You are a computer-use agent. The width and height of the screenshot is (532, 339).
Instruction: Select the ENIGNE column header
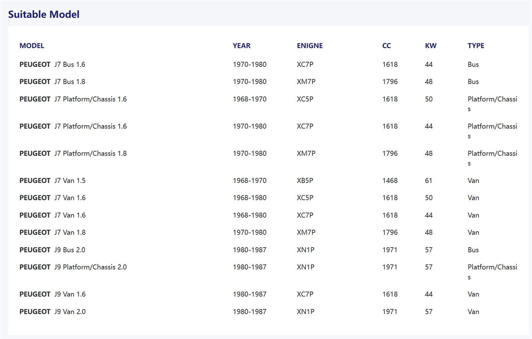(310, 46)
